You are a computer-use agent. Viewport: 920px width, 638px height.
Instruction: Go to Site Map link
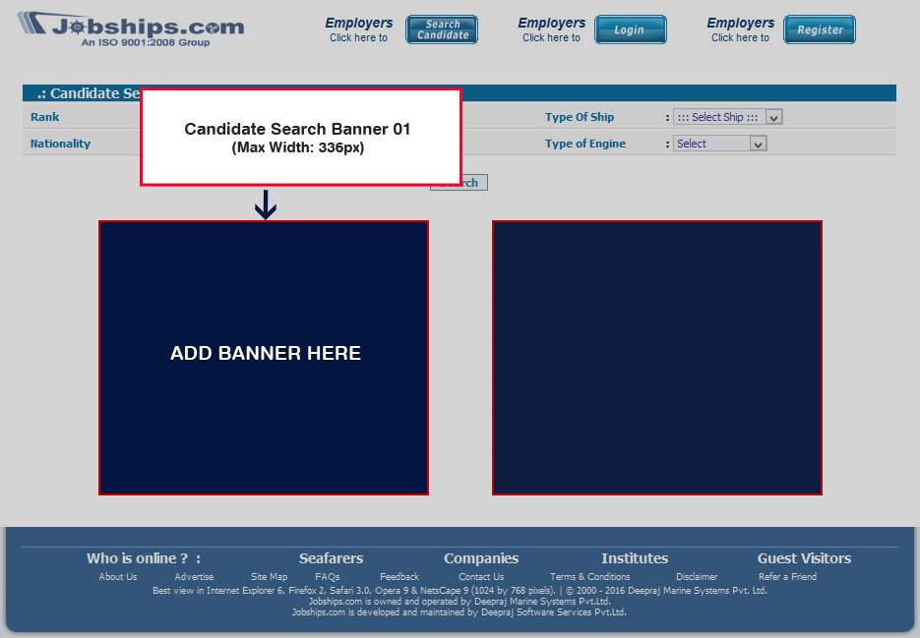coord(269,577)
